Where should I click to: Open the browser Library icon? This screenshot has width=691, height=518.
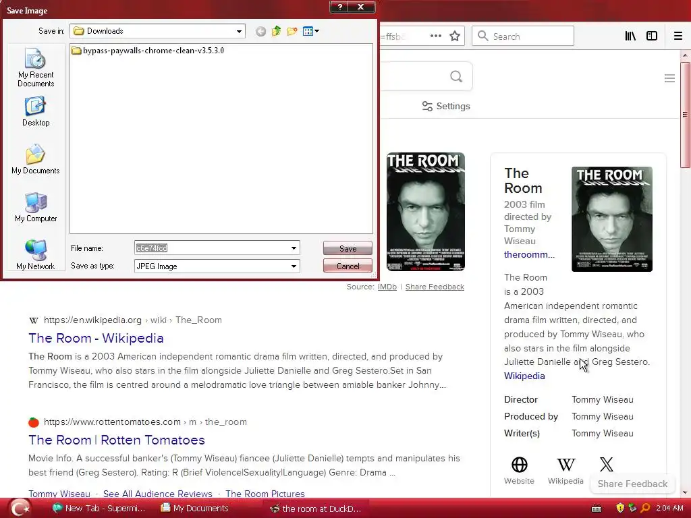coord(631,36)
